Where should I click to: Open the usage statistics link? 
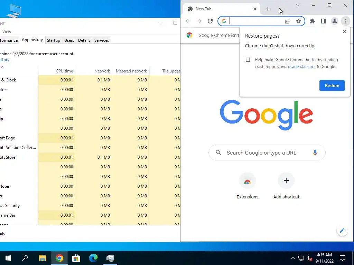[x=301, y=67]
